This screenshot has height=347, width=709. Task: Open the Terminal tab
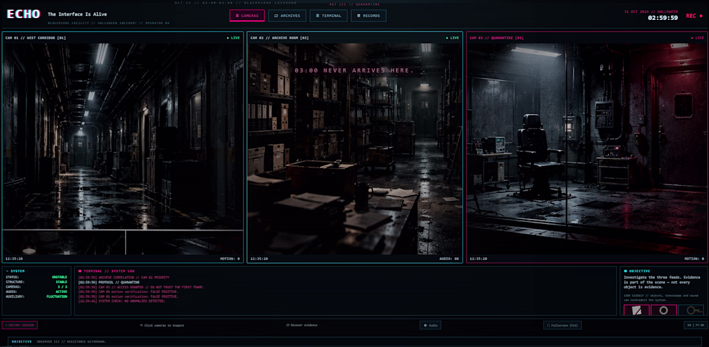pyautogui.click(x=328, y=16)
